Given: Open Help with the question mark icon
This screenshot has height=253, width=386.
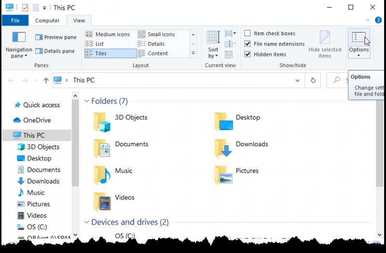Looking at the screenshot, I should 378,20.
